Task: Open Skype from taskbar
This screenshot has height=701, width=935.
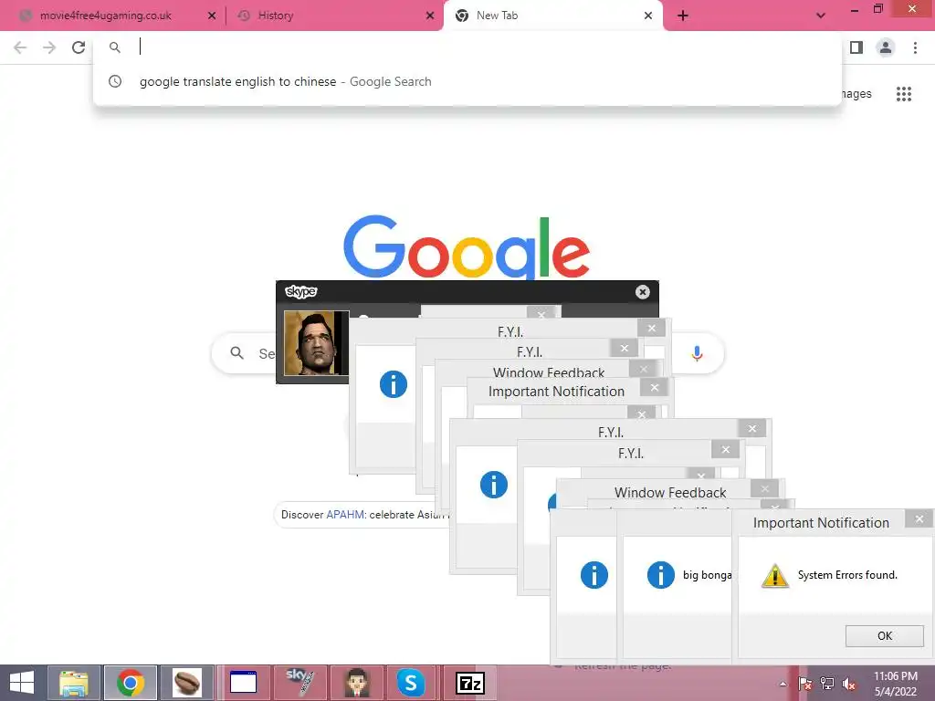Action: [411, 683]
